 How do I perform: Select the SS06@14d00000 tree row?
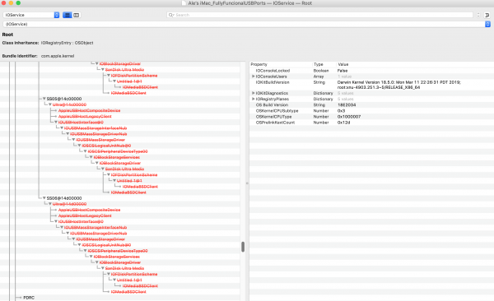coord(64,198)
